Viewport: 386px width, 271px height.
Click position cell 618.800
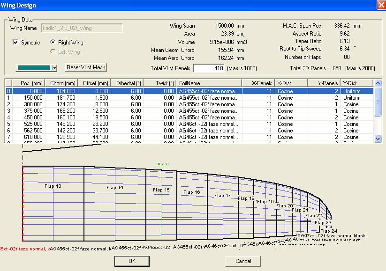(29, 137)
